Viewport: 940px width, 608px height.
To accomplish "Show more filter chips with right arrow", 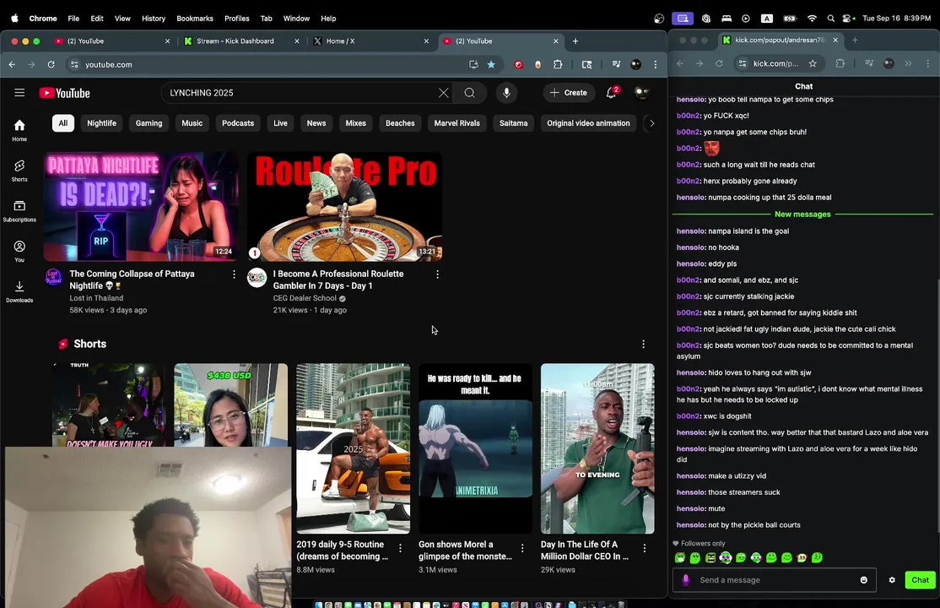I will tap(651, 123).
